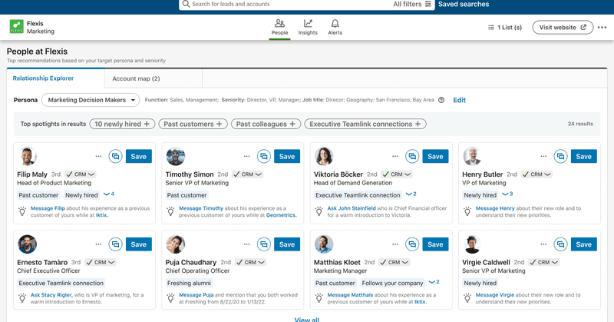
Task: Open the Ask Stacy Rigler link
Action: point(51,295)
